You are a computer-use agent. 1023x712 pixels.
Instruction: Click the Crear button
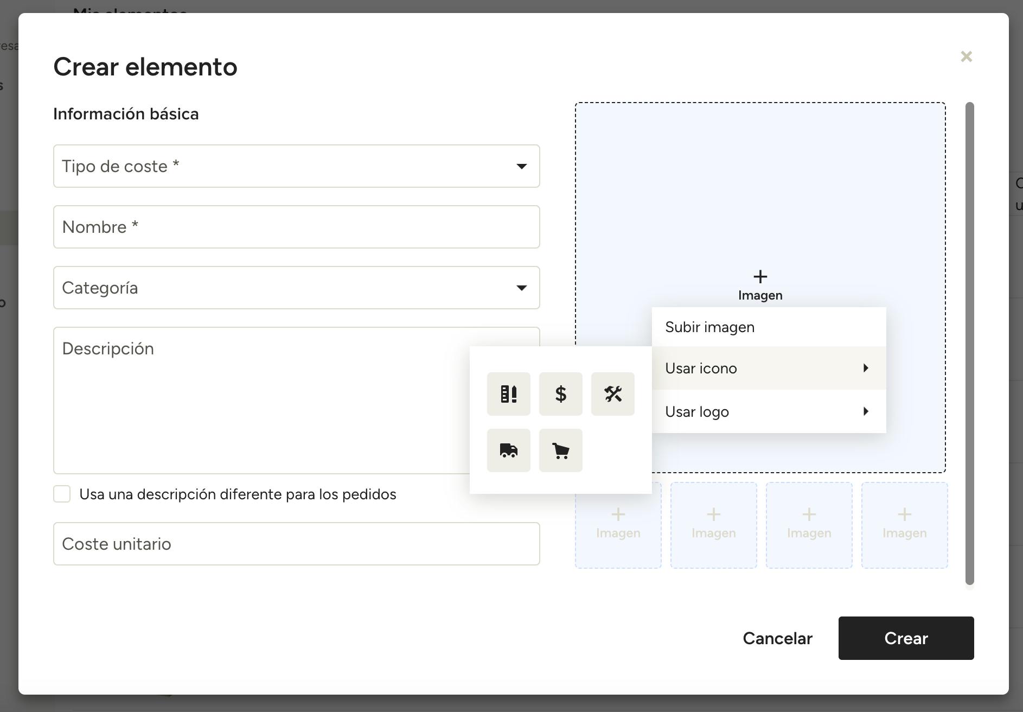click(906, 638)
